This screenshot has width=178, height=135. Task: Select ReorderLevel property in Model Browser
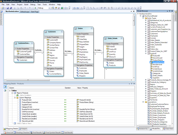pos(158,64)
